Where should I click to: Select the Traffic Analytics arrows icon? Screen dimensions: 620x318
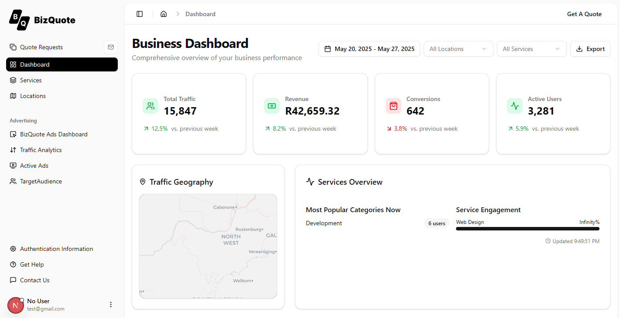coord(13,150)
